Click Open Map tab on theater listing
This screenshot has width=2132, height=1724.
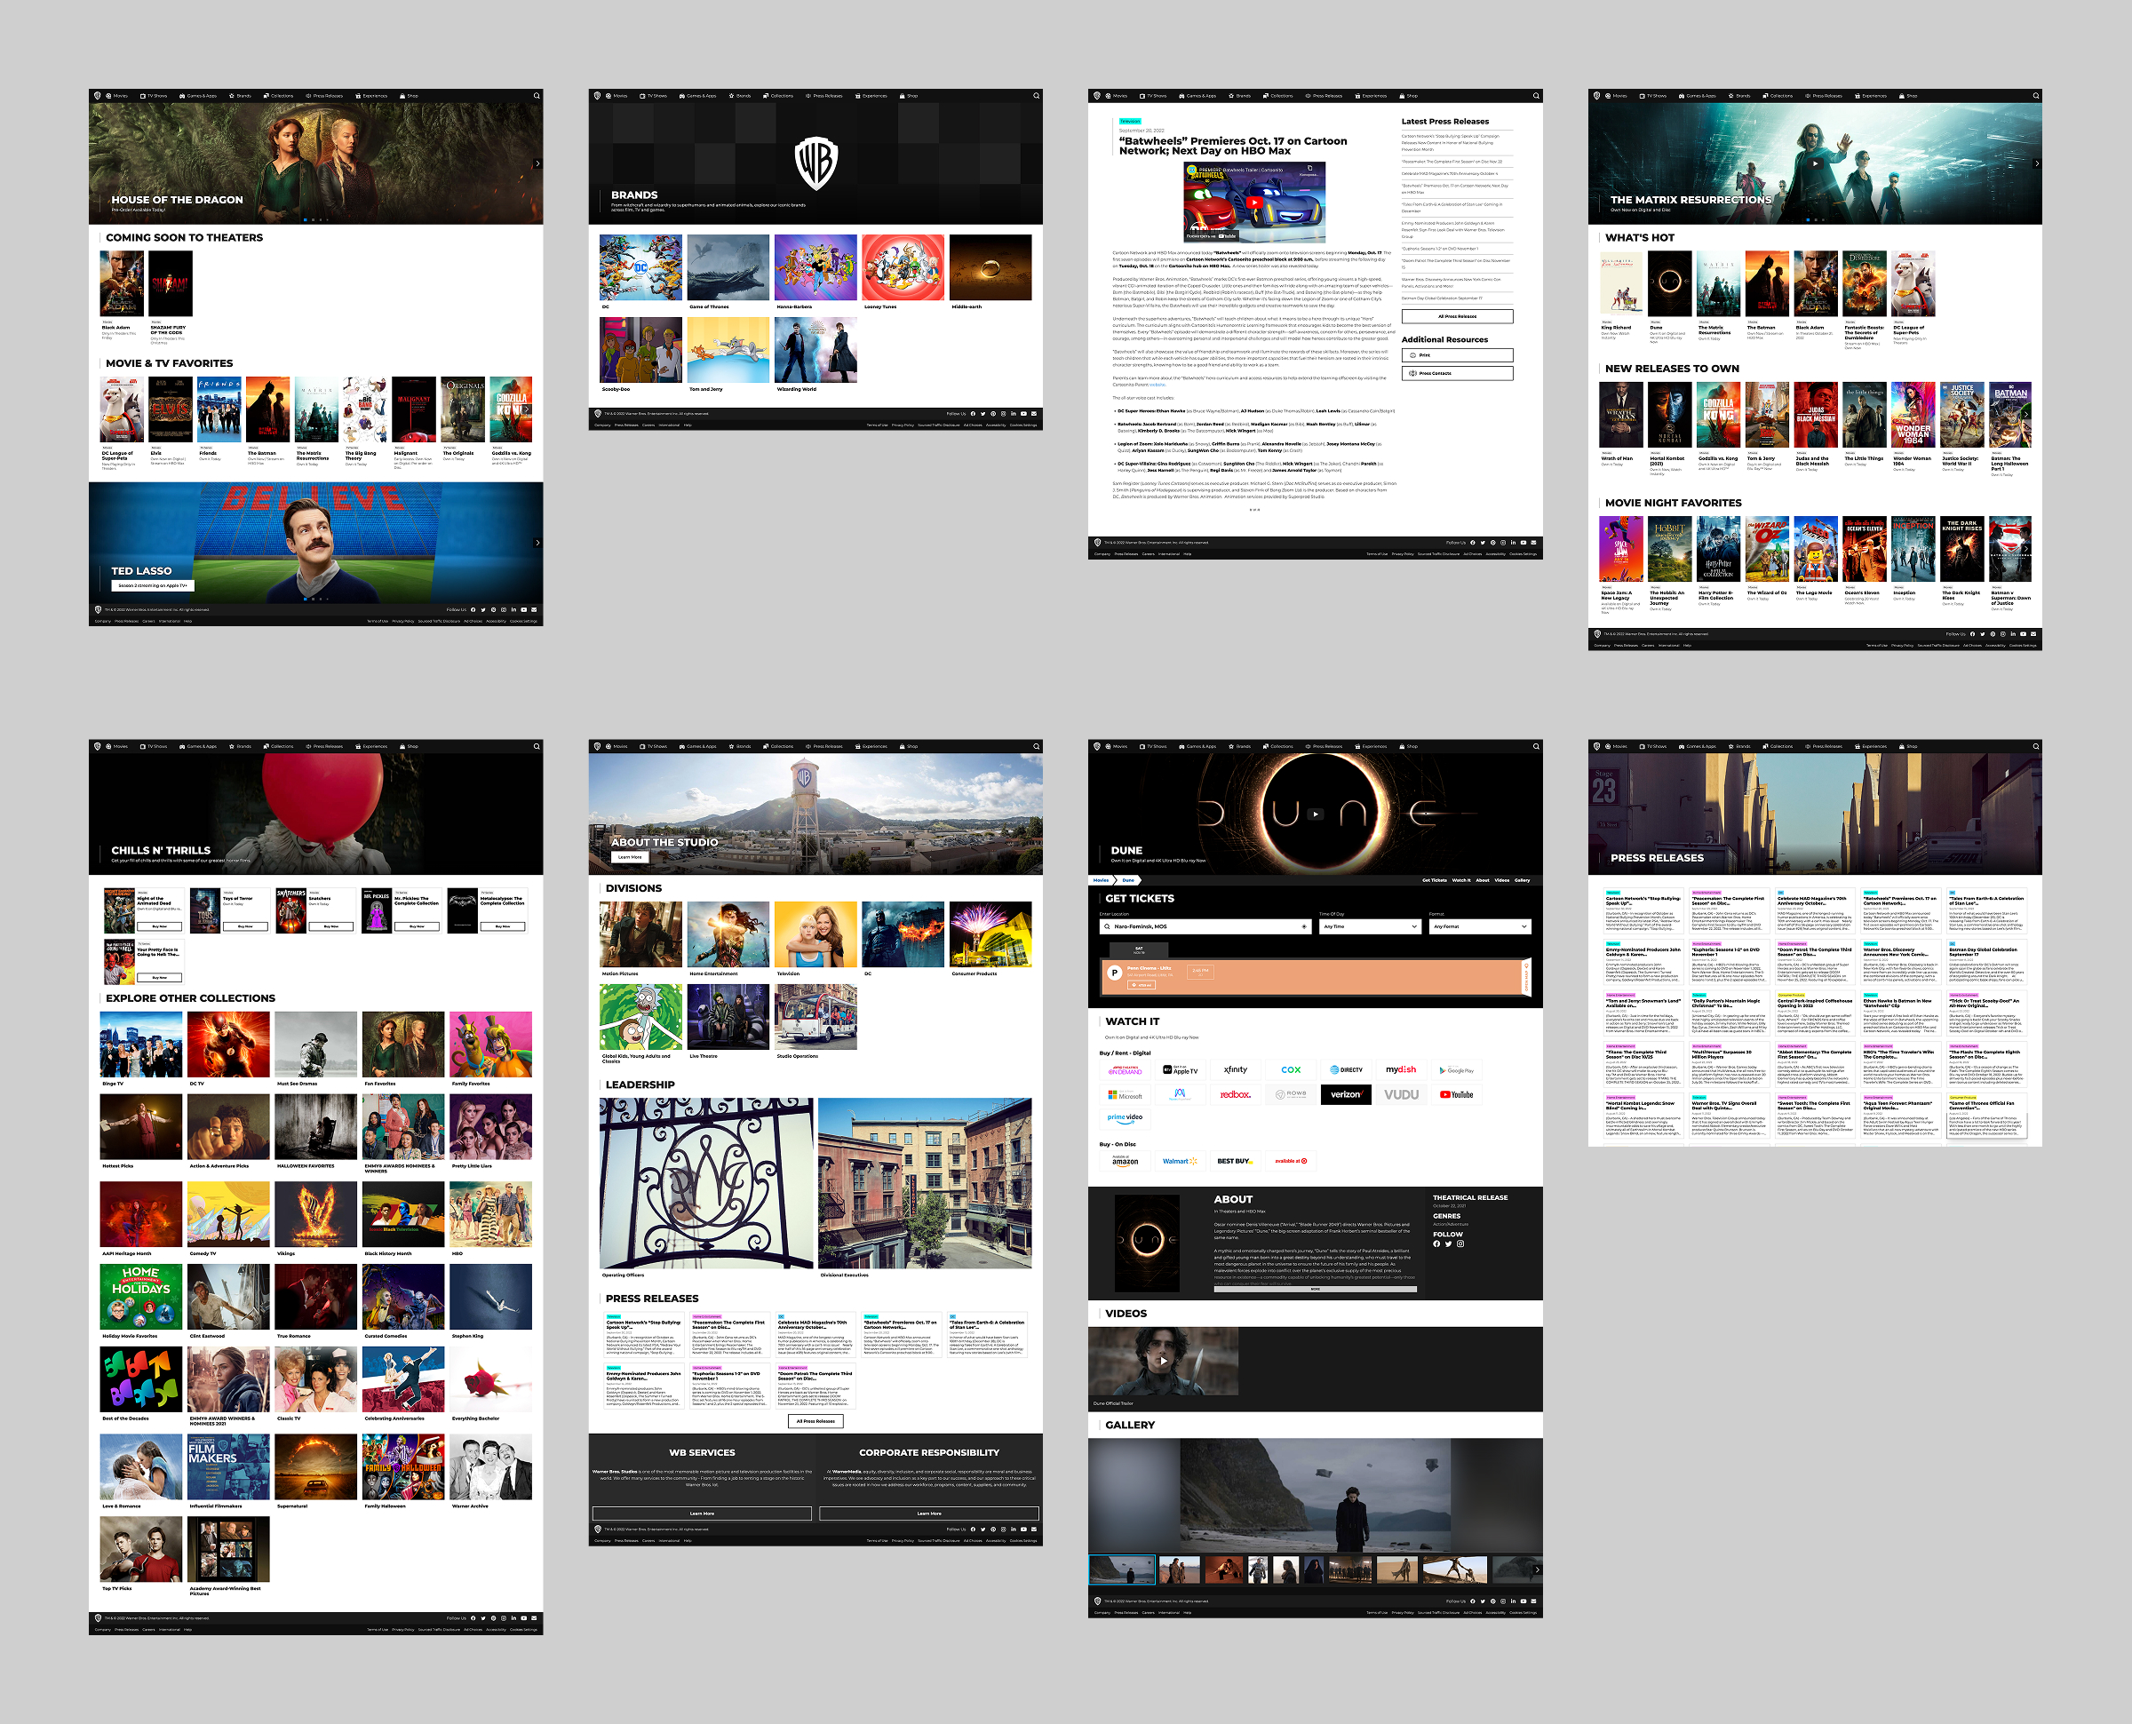click(x=1526, y=976)
